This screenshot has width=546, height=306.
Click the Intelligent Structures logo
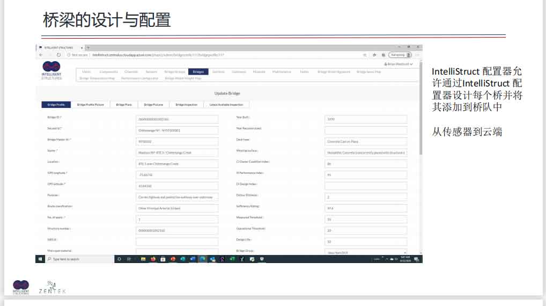tap(51, 71)
